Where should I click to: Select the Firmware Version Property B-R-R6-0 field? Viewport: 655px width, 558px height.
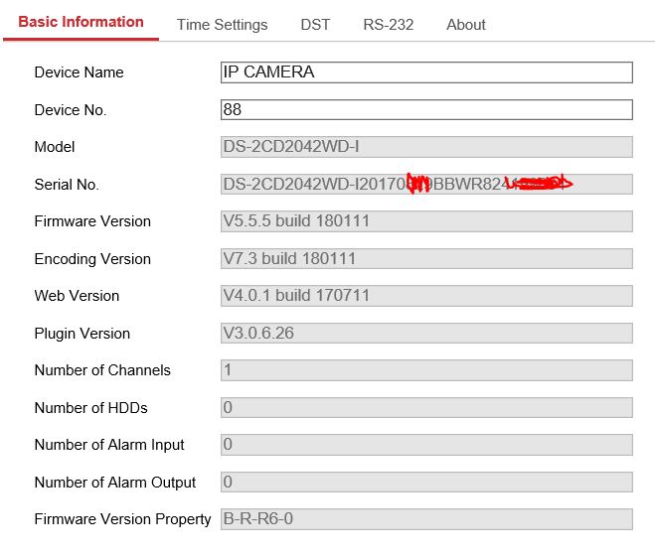pyautogui.click(x=426, y=519)
